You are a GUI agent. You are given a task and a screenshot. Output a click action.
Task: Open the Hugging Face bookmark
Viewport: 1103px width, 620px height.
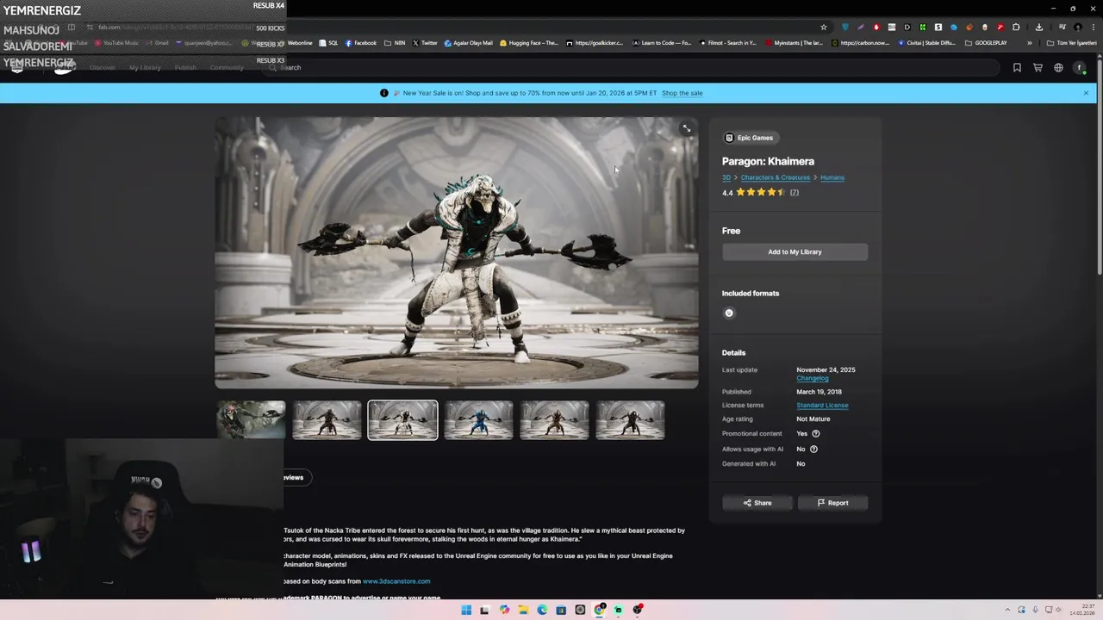coord(529,43)
